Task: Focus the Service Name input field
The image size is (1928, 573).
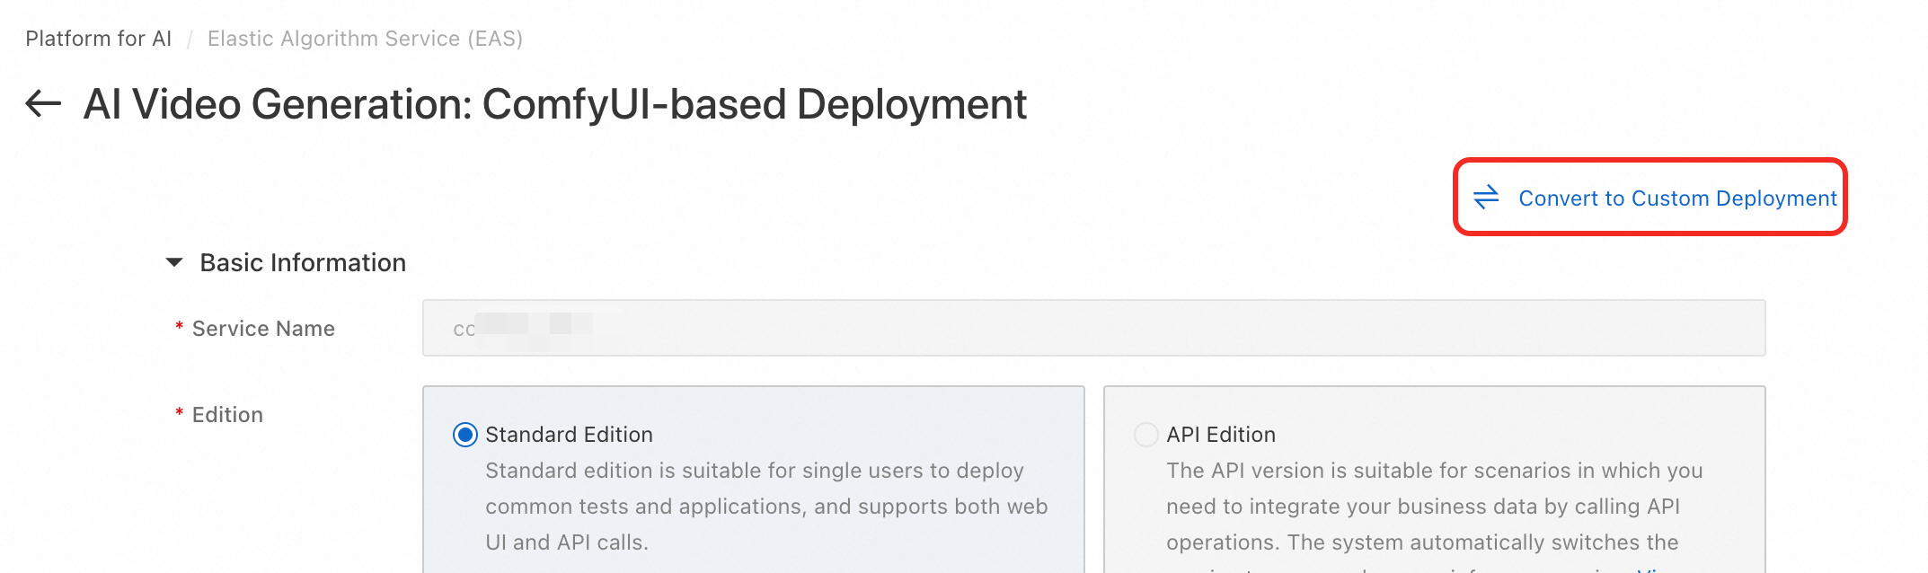Action: 1092,329
